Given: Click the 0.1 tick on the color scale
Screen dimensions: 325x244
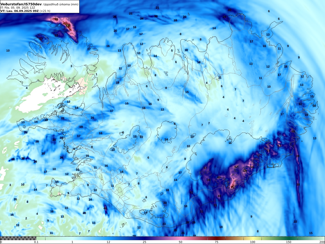Looking at the screenshot, I should (x=36, y=242).
